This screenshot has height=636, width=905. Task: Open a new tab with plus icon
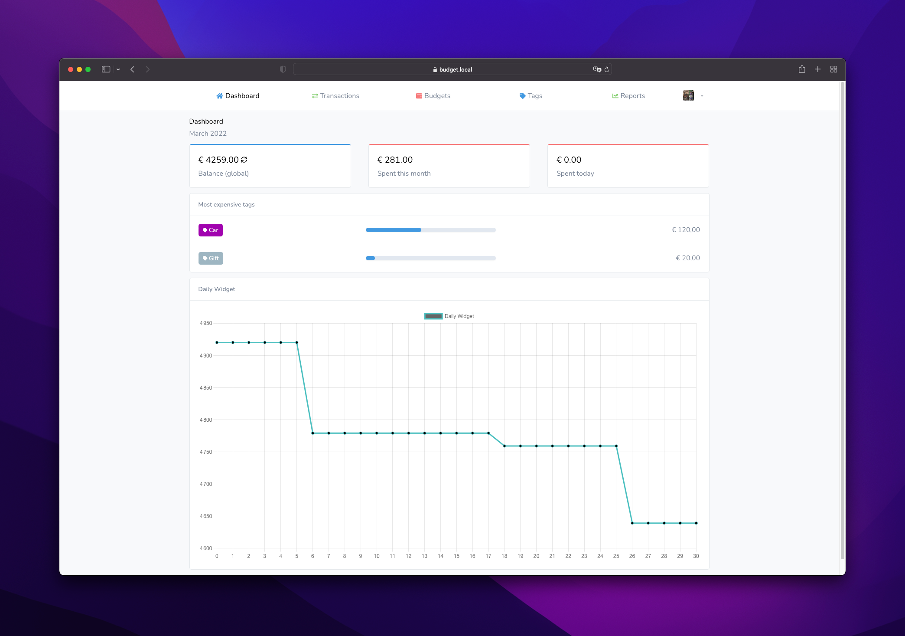coord(817,69)
